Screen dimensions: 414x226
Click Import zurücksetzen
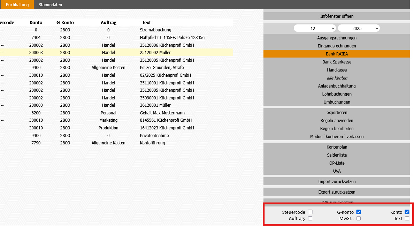[337, 182]
